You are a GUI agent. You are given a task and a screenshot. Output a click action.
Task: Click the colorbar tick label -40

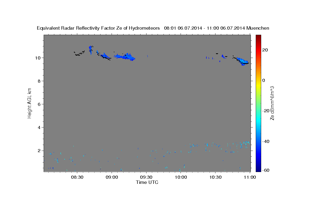[266, 141]
